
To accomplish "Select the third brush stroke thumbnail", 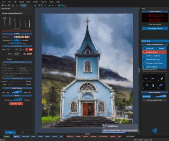I will pyautogui.click(x=162, y=78).
